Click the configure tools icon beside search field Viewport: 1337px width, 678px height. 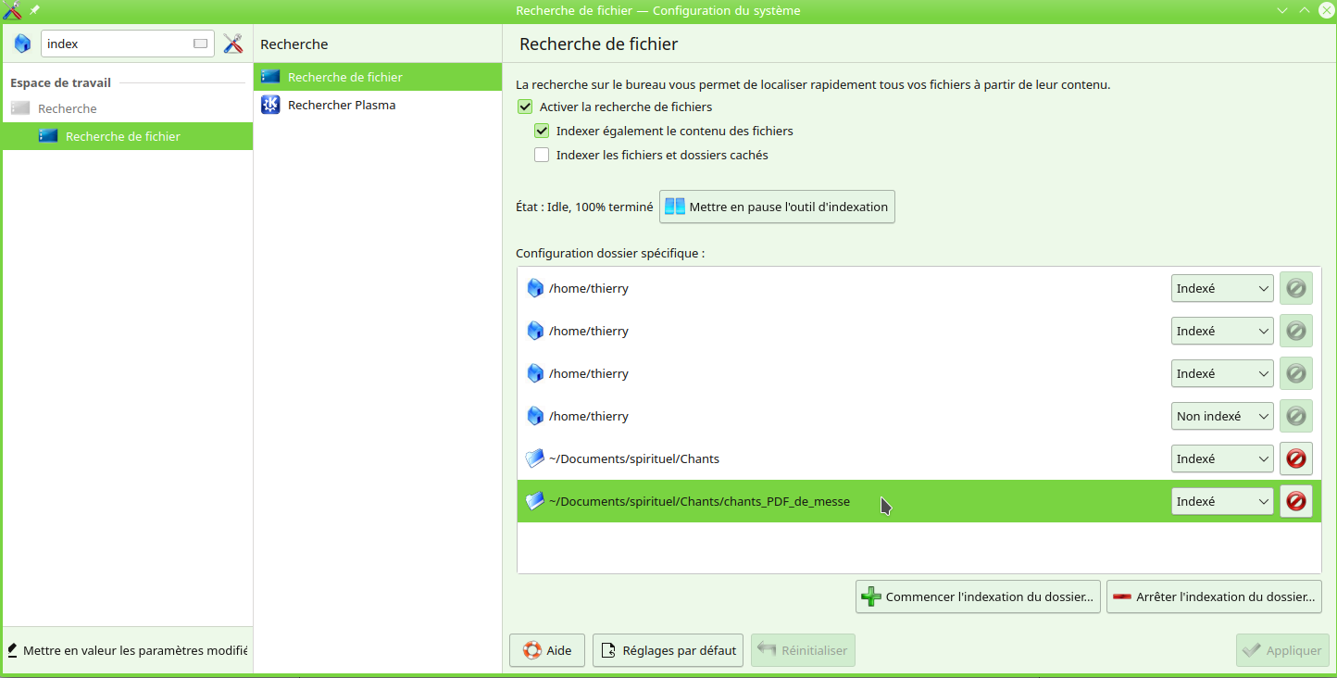tap(233, 44)
